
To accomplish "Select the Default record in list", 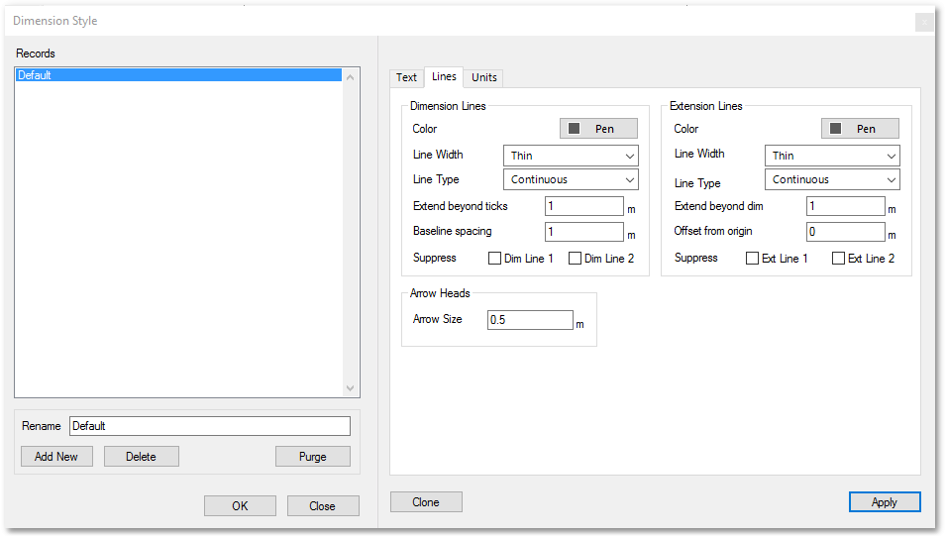I will tap(178, 75).
